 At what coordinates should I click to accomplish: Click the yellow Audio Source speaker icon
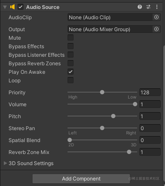coord(12,7)
